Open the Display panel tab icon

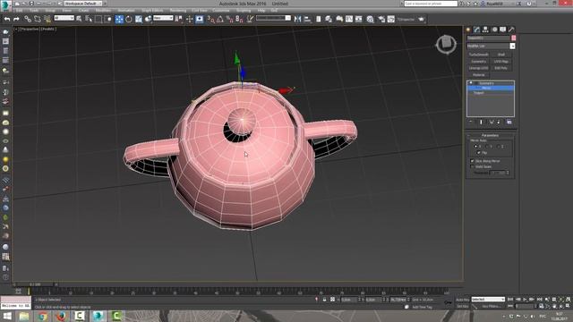pos(503,30)
